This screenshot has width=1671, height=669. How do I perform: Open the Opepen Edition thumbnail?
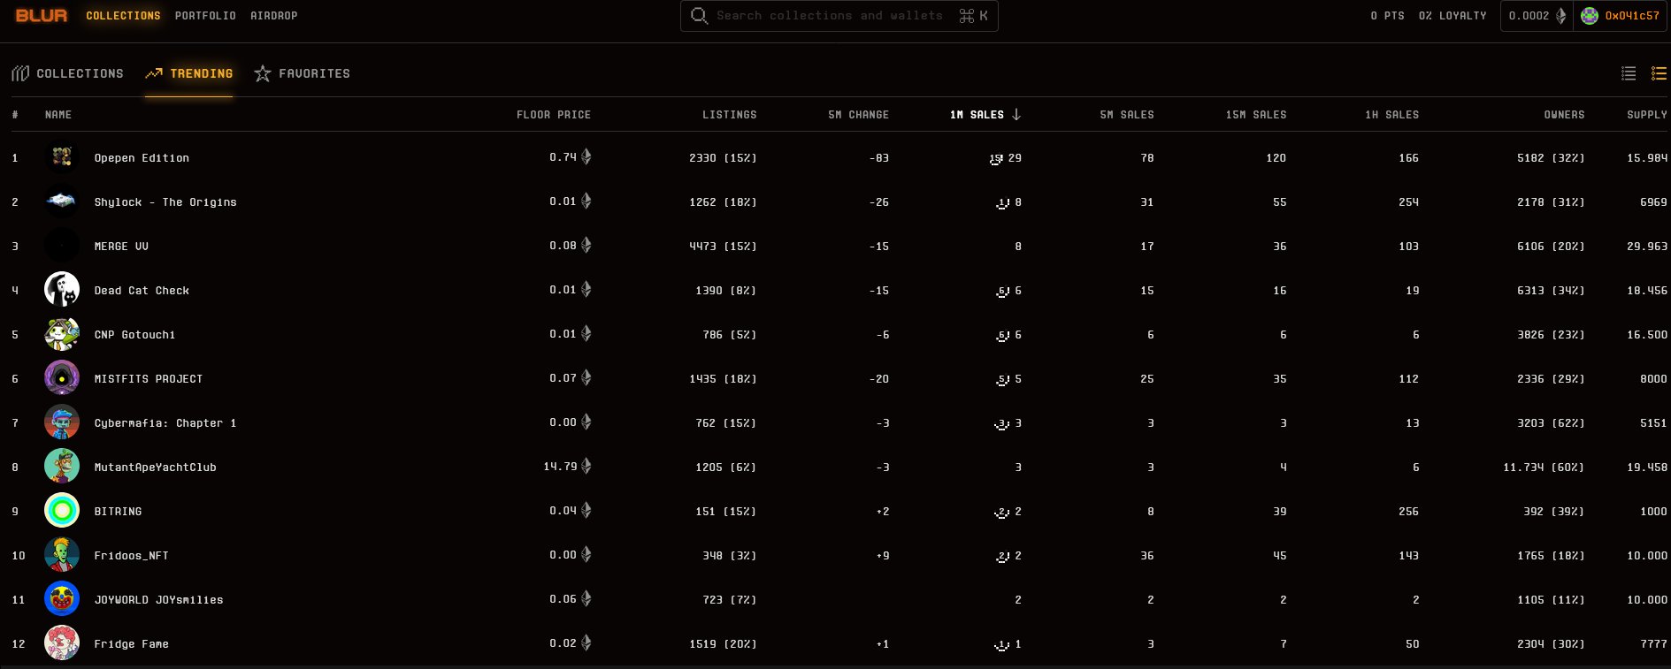click(x=62, y=157)
